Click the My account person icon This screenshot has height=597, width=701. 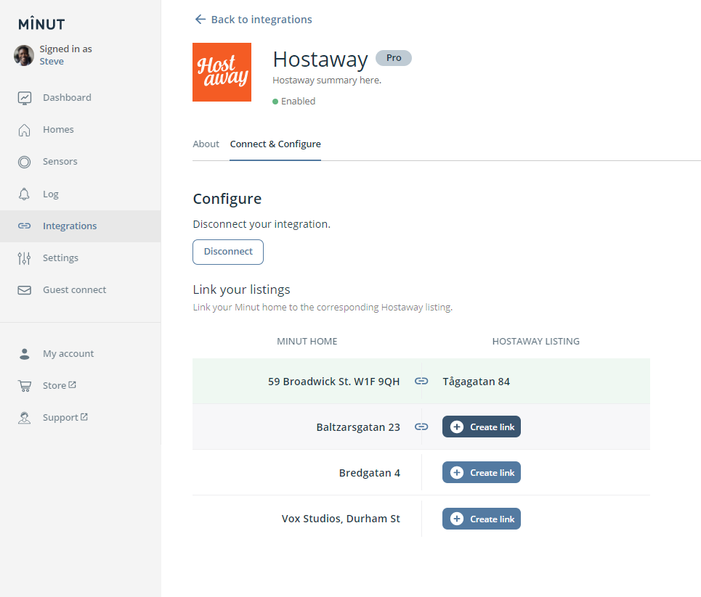point(25,354)
